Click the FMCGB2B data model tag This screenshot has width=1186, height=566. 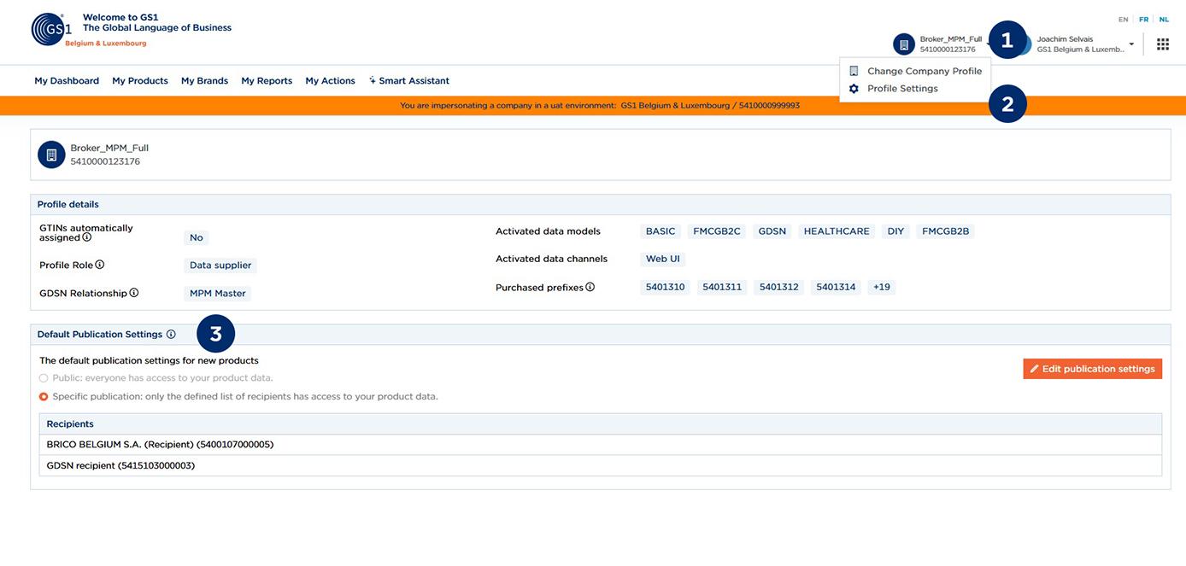[946, 231]
